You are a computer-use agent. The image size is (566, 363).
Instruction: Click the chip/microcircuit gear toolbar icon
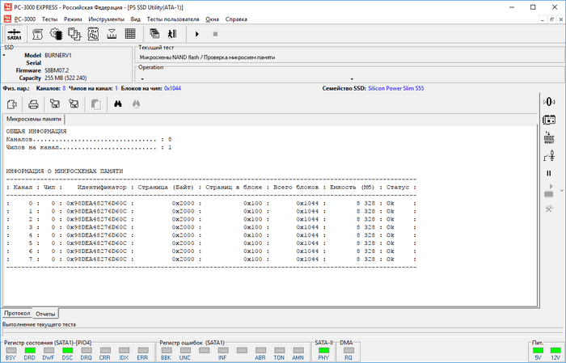coord(57,34)
